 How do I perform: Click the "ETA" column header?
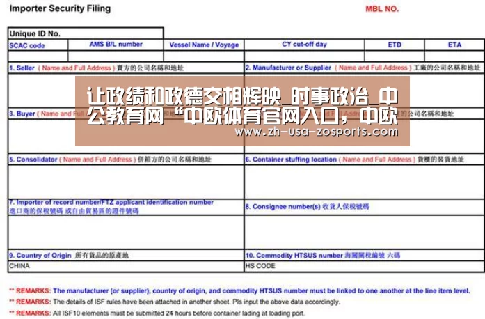pos(454,45)
